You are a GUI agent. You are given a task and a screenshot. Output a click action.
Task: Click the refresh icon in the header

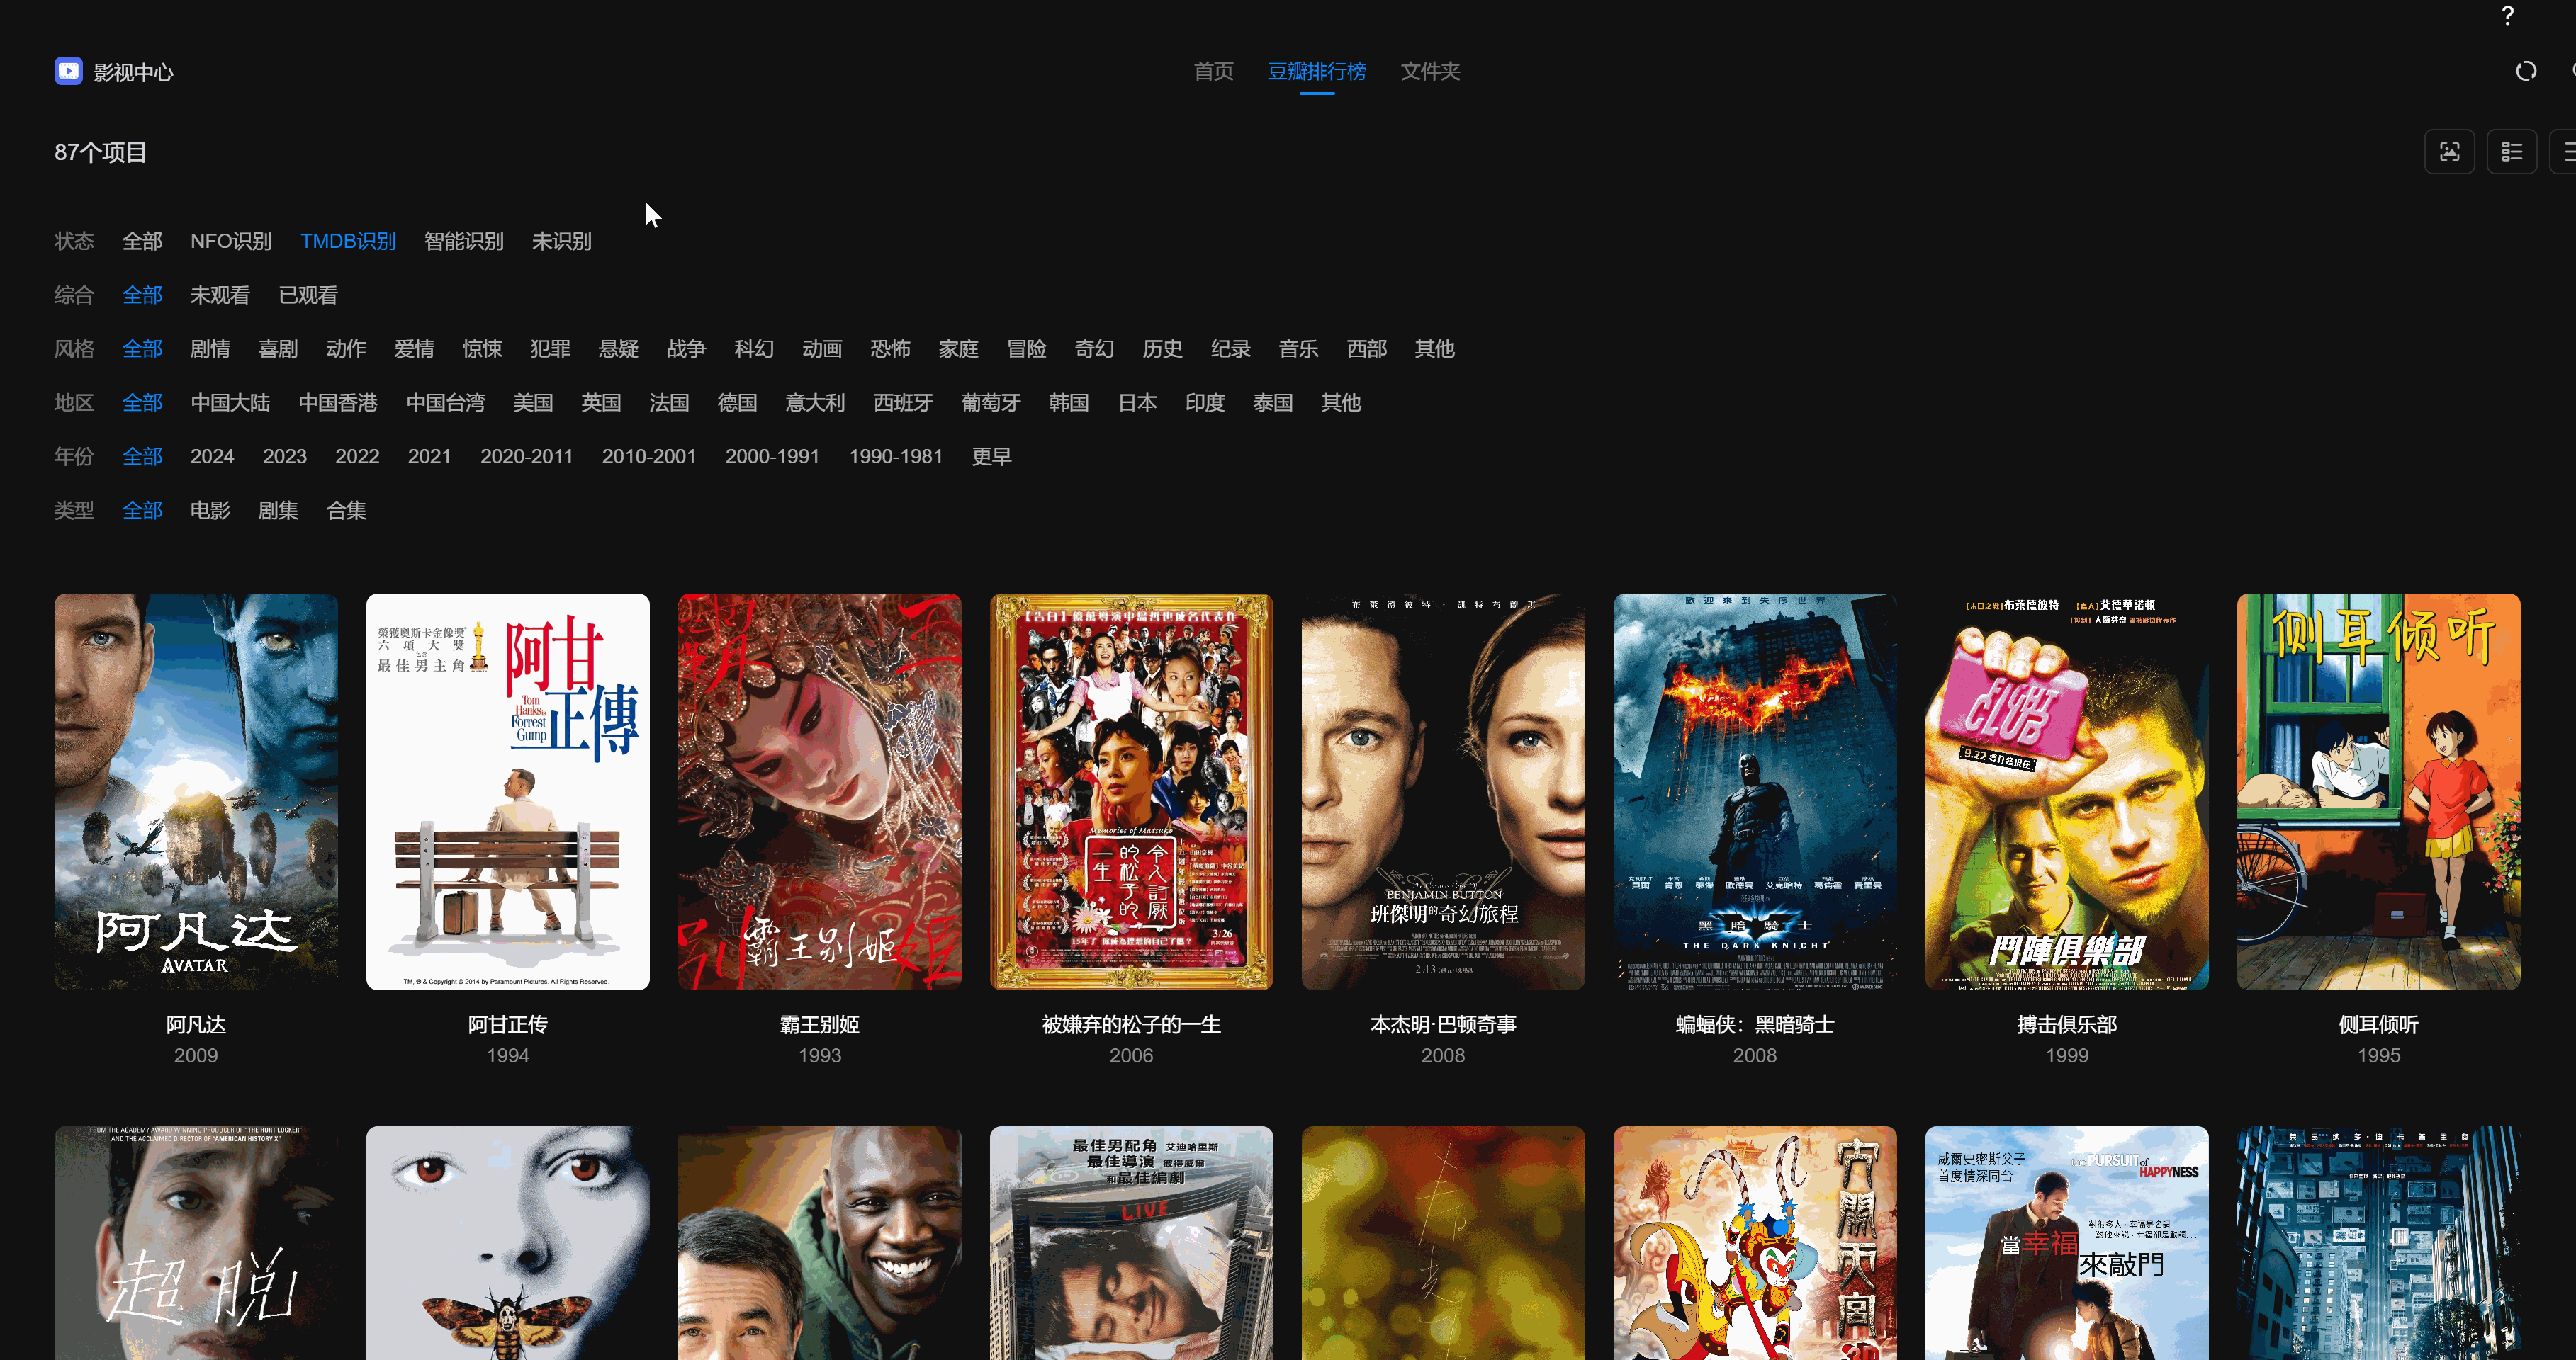coord(2526,71)
